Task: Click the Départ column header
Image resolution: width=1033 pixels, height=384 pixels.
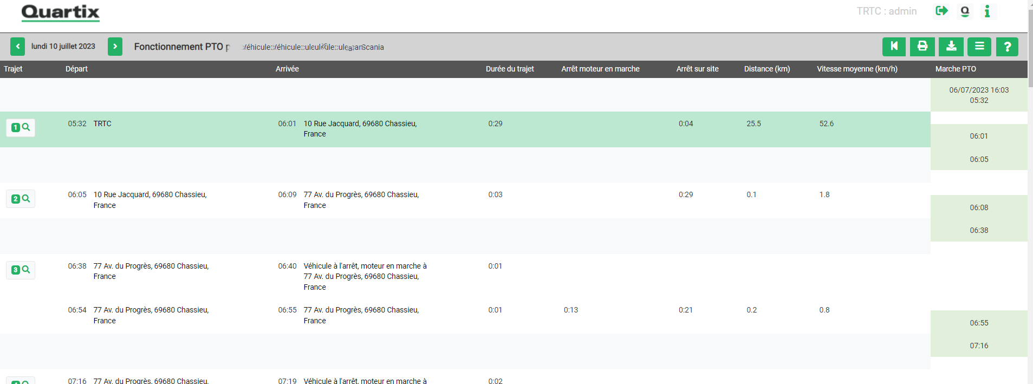Action: pos(76,69)
